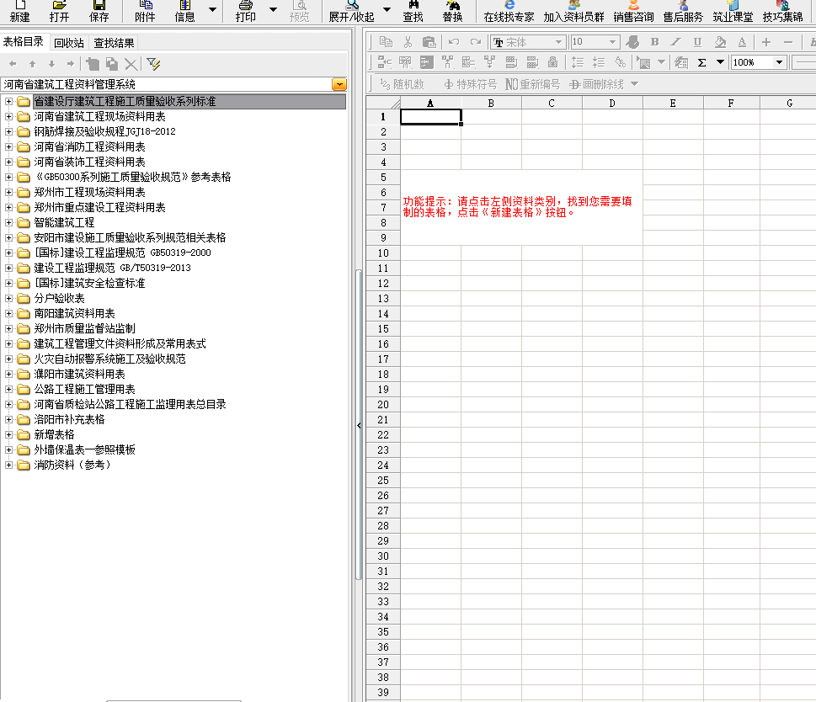Viewport: 816px width, 702px height.
Task: Open the 查找 (Find) tool
Action: click(413, 11)
